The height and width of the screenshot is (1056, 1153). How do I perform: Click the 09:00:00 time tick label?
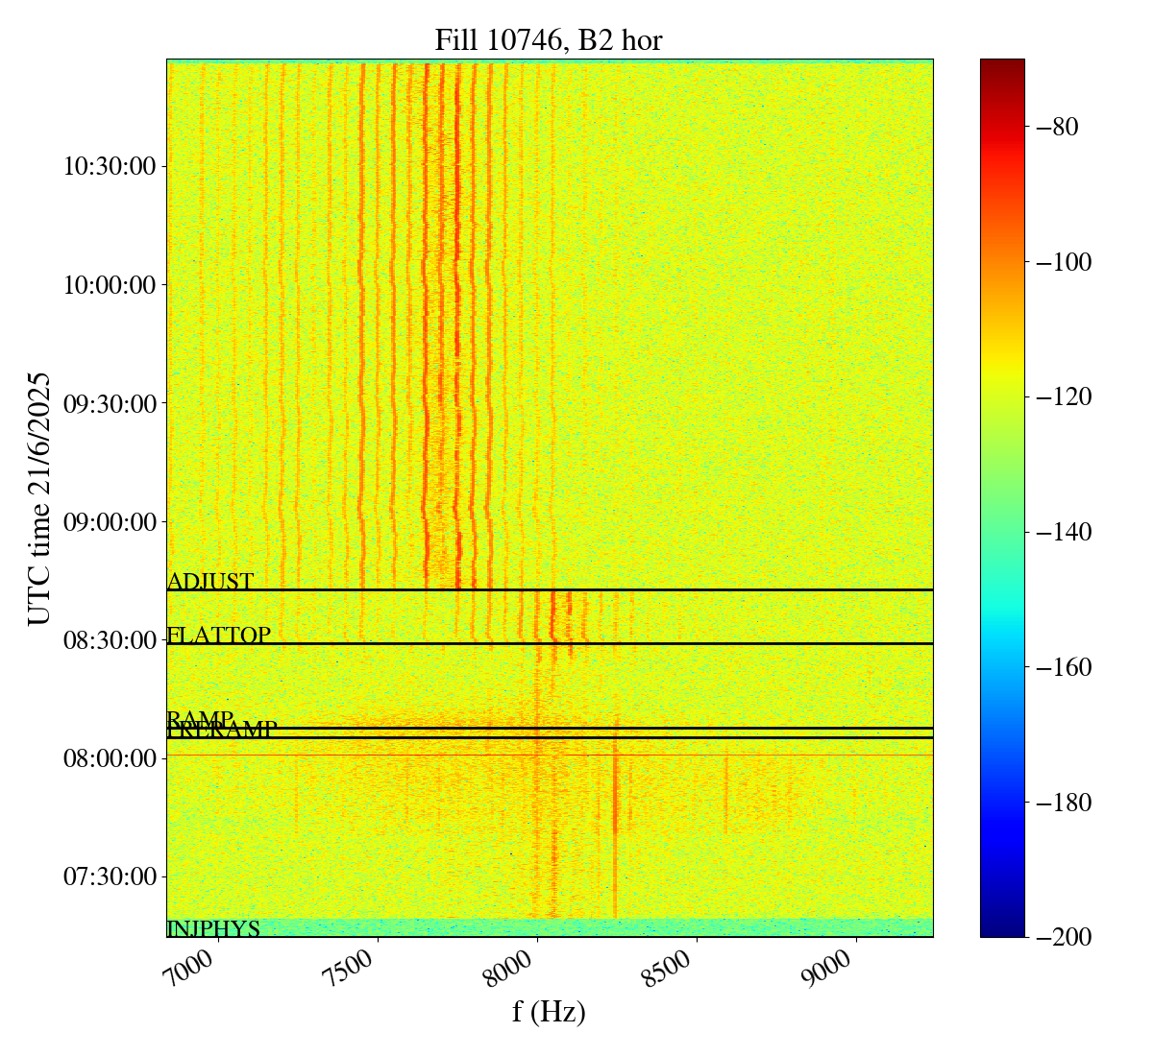tap(109, 522)
